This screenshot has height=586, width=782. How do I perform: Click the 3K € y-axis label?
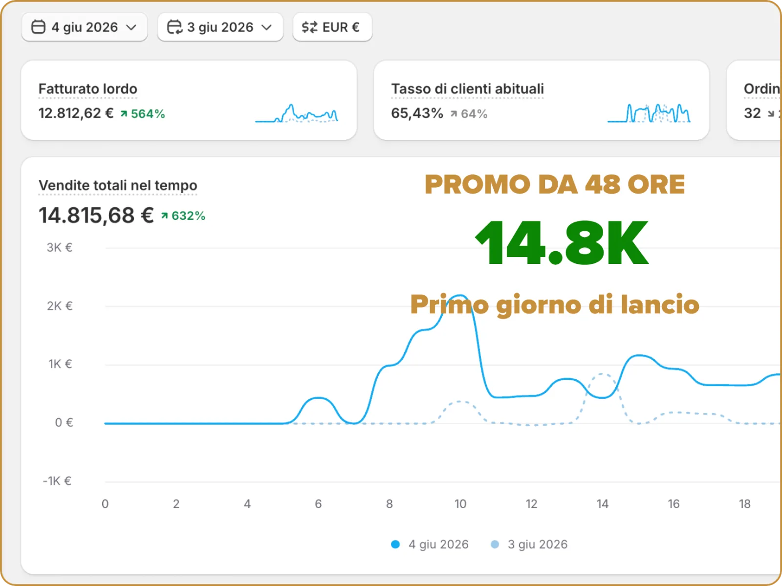[x=60, y=247]
